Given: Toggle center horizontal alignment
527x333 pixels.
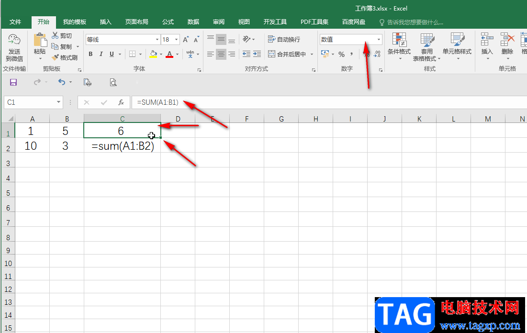Looking at the screenshot, I should coord(221,54).
